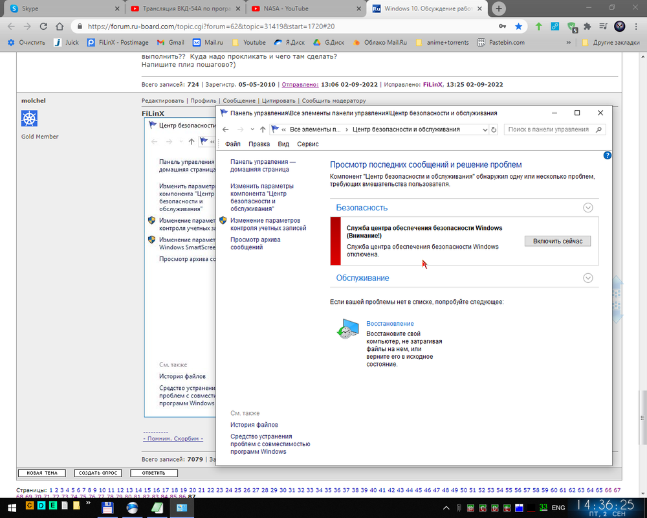
Task: Open Очистить bookmark
Action: click(x=27, y=42)
